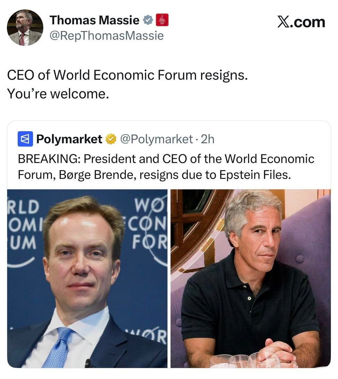Viewport: 338px width, 379px height.
Task: Open the @RepThomasMassie handle
Action: point(106,35)
